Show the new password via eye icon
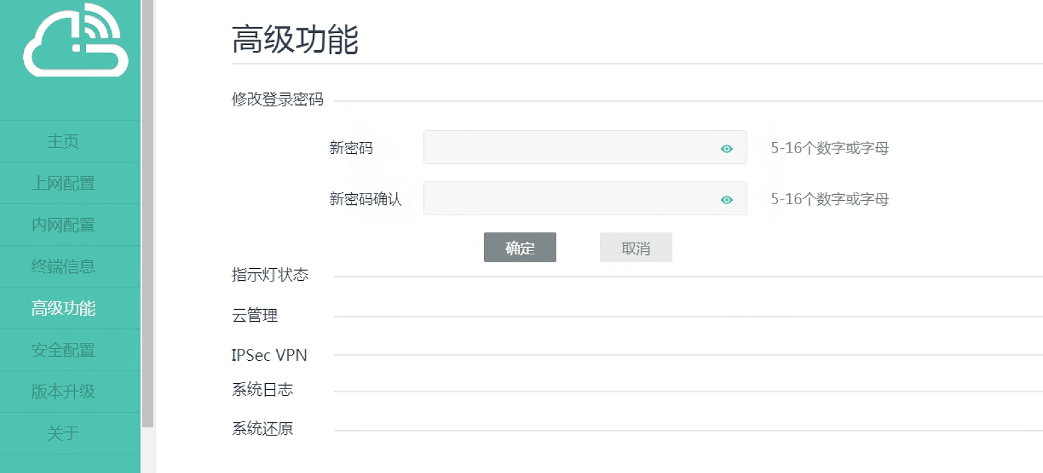The image size is (1043, 473). pyautogui.click(x=726, y=149)
